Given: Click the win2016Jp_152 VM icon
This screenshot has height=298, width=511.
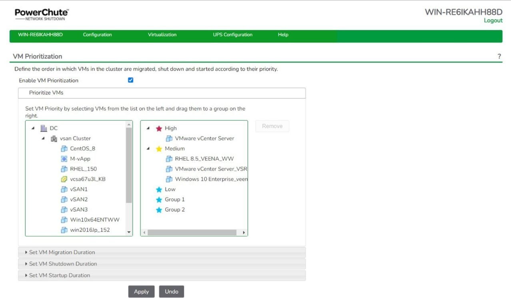Looking at the screenshot, I should click(x=64, y=230).
